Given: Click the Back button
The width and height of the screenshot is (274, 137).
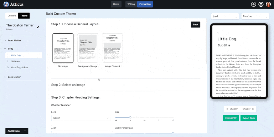Looking at the screenshot, I should [196, 25].
